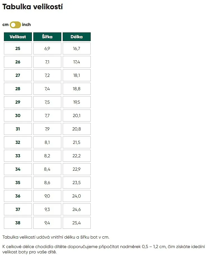208x257 pixels.
Task: Toggle the cm/inch unit switch
Action: pos(15,25)
